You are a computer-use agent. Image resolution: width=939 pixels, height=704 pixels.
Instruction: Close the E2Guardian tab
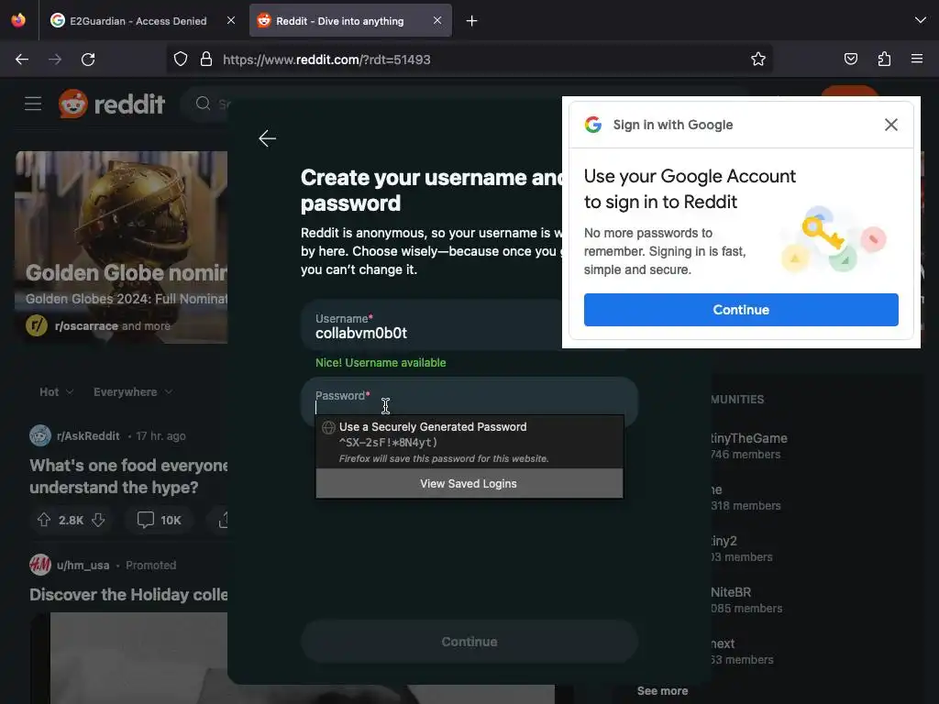click(231, 21)
